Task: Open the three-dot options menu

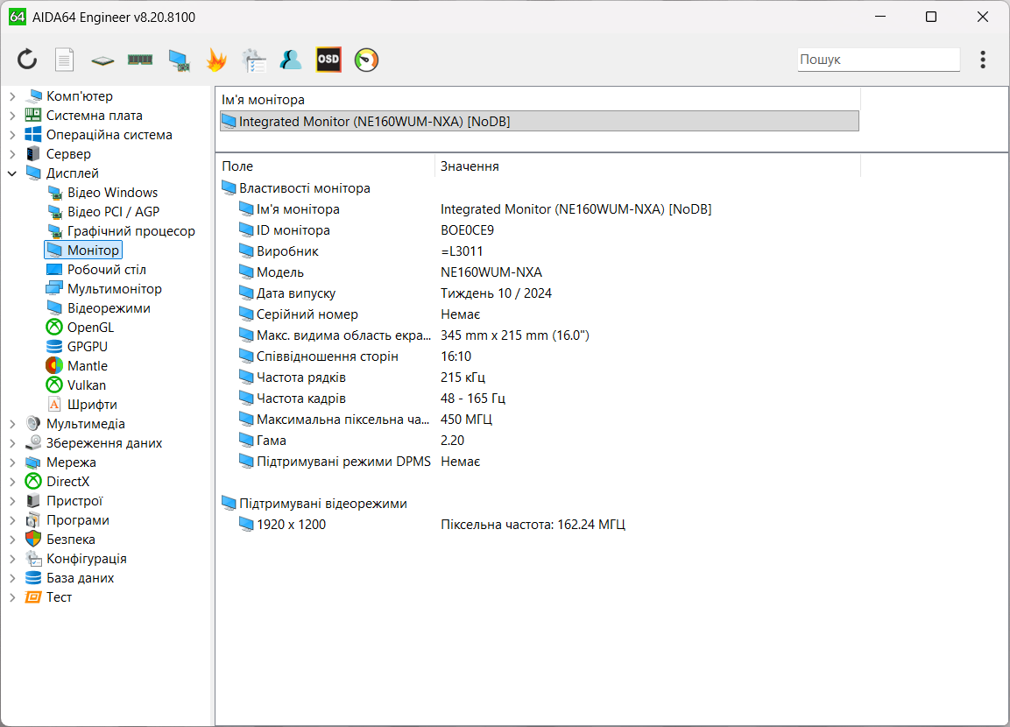Action: [983, 60]
